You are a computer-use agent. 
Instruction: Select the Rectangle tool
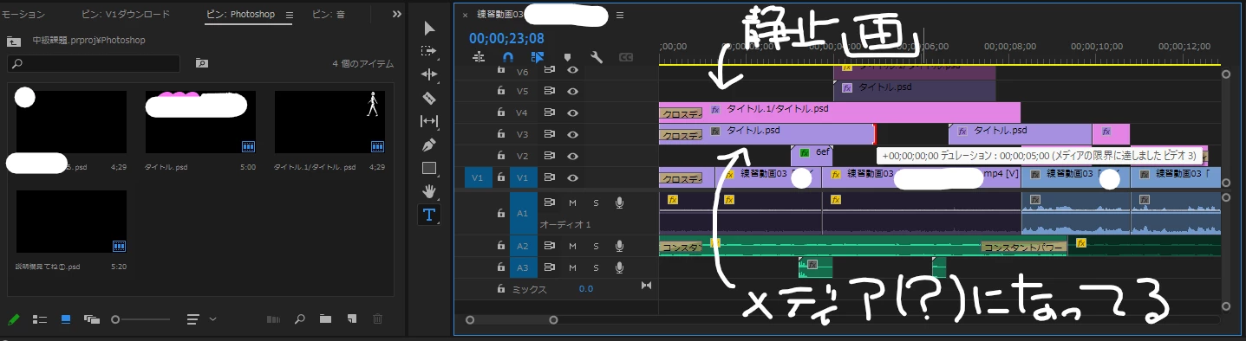pyautogui.click(x=428, y=168)
